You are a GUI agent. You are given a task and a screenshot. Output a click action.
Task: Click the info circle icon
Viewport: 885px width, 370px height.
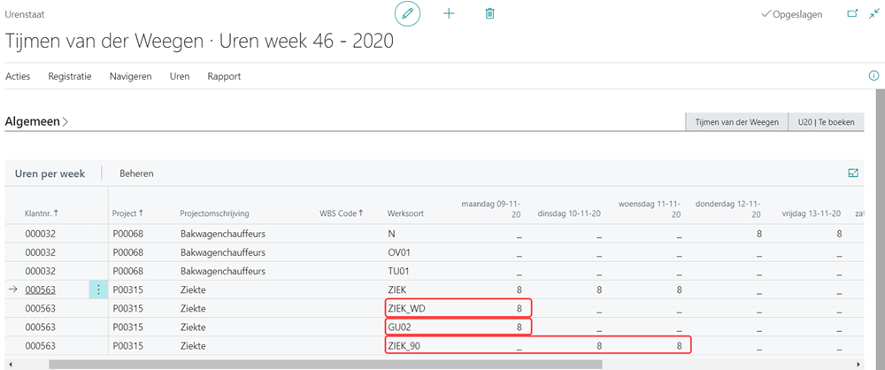click(873, 76)
